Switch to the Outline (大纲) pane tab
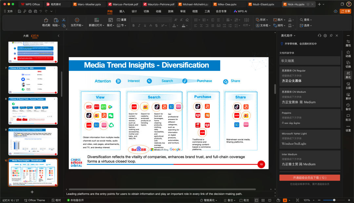 [x=26, y=36]
